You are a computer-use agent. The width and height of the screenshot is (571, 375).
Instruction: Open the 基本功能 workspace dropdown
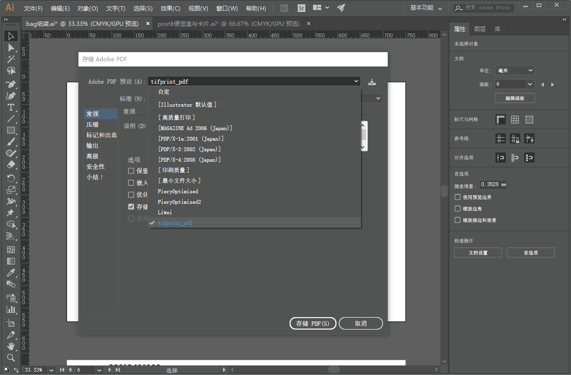426,8
